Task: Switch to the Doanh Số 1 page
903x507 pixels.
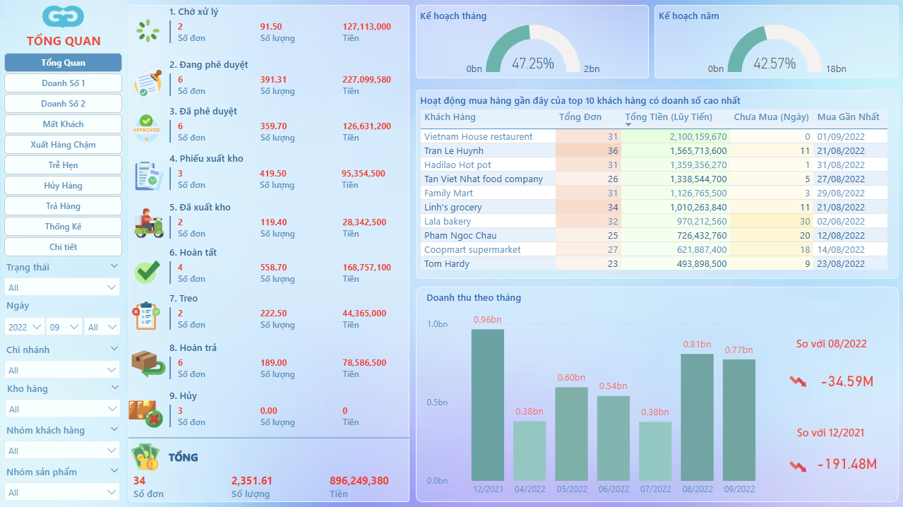Action: coord(63,83)
